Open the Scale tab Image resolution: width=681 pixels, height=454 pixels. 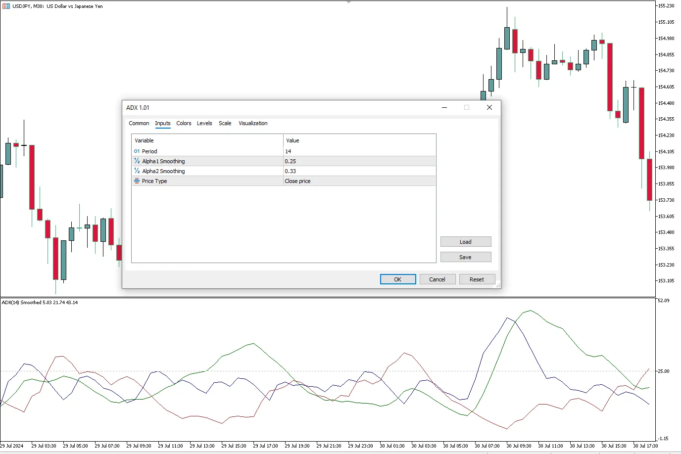[x=225, y=123]
